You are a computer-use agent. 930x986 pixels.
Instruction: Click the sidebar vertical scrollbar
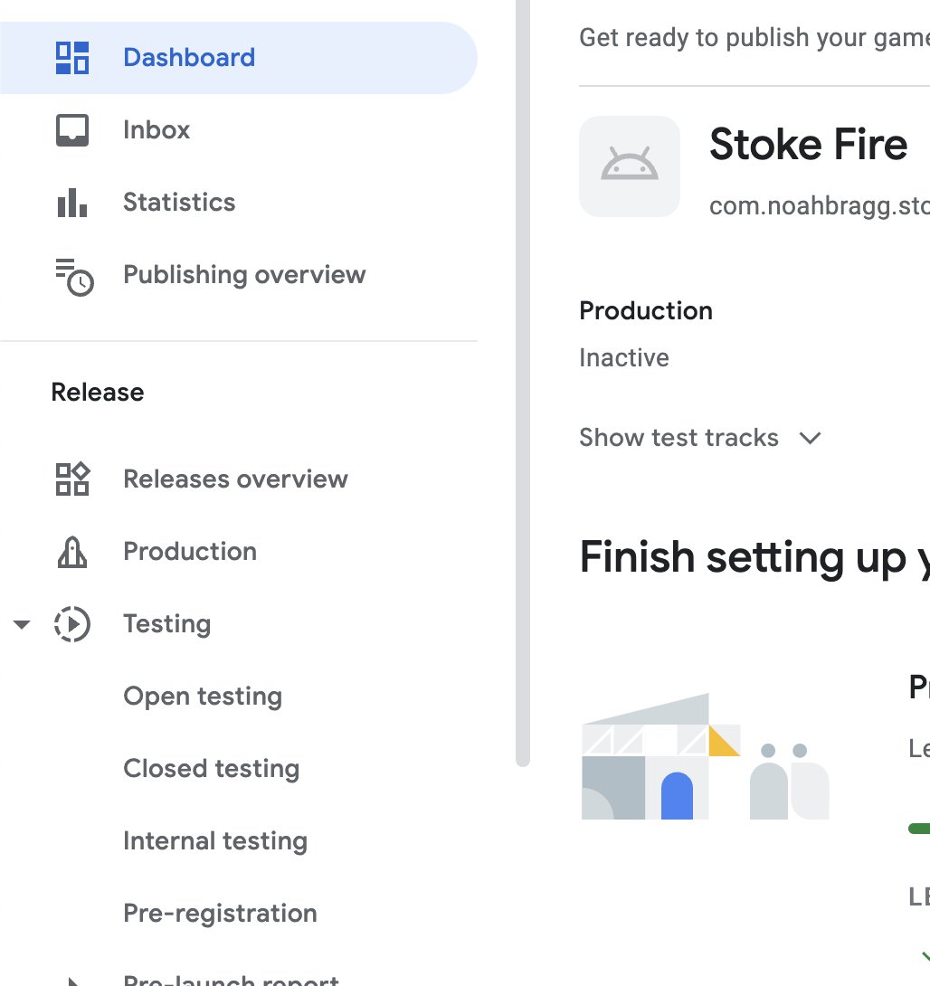tap(523, 383)
